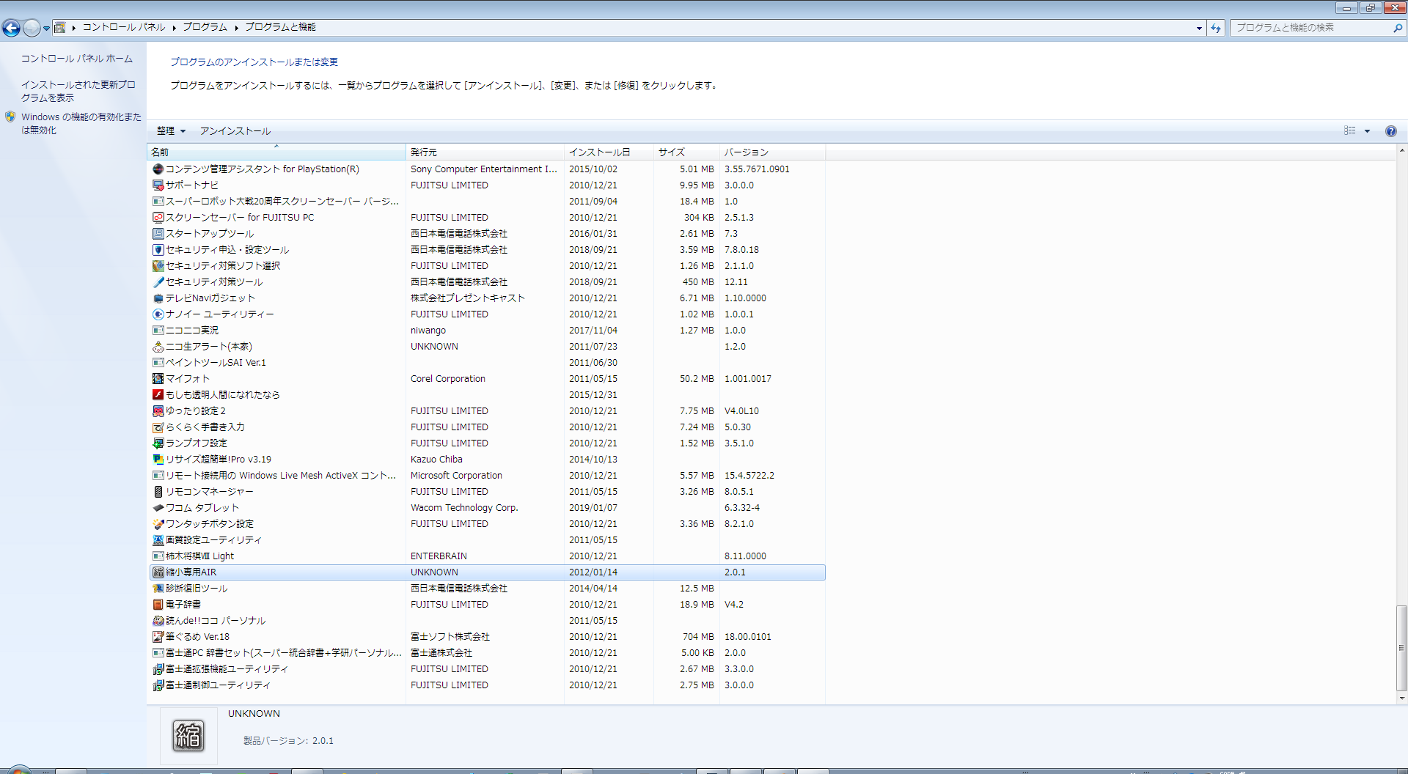Sort by the 名前 column header
Viewport: 1408px width, 774px height.
pos(276,152)
